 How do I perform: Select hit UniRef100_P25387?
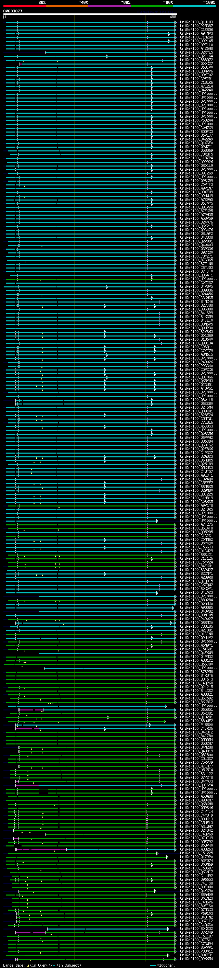tap(196, 26)
